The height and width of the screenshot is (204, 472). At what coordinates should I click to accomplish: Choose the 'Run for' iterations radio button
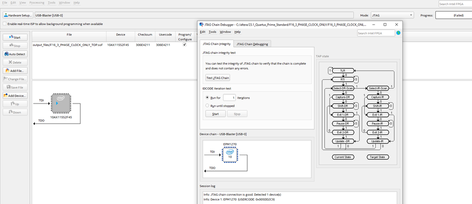208,97
